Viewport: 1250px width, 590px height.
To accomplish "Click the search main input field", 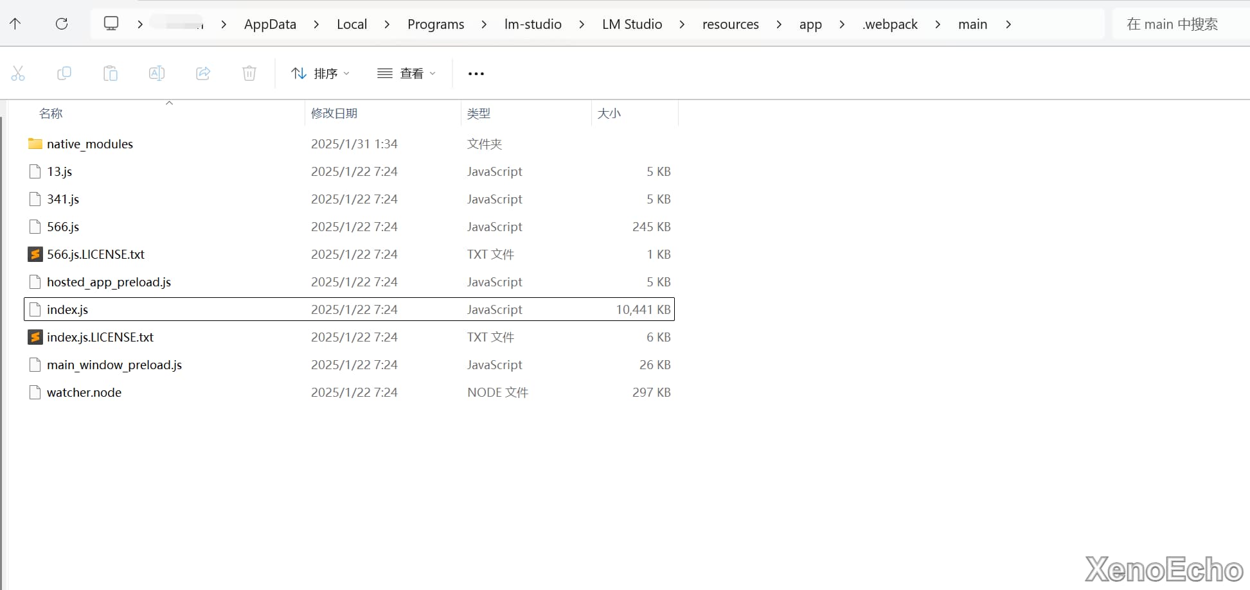I will pyautogui.click(x=1172, y=24).
